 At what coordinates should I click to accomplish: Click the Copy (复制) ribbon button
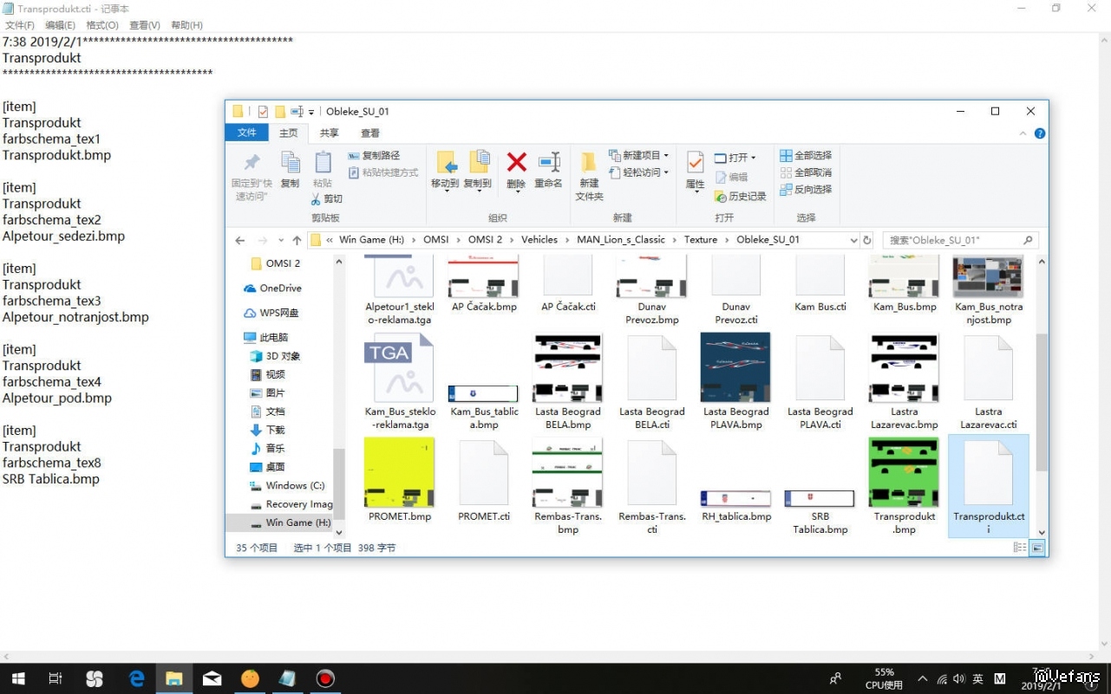tap(291, 170)
